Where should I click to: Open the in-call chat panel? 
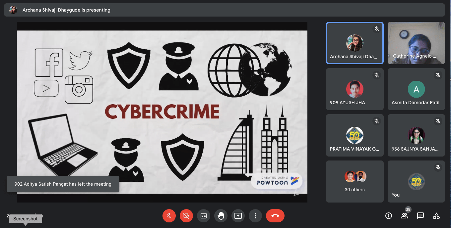point(420,216)
